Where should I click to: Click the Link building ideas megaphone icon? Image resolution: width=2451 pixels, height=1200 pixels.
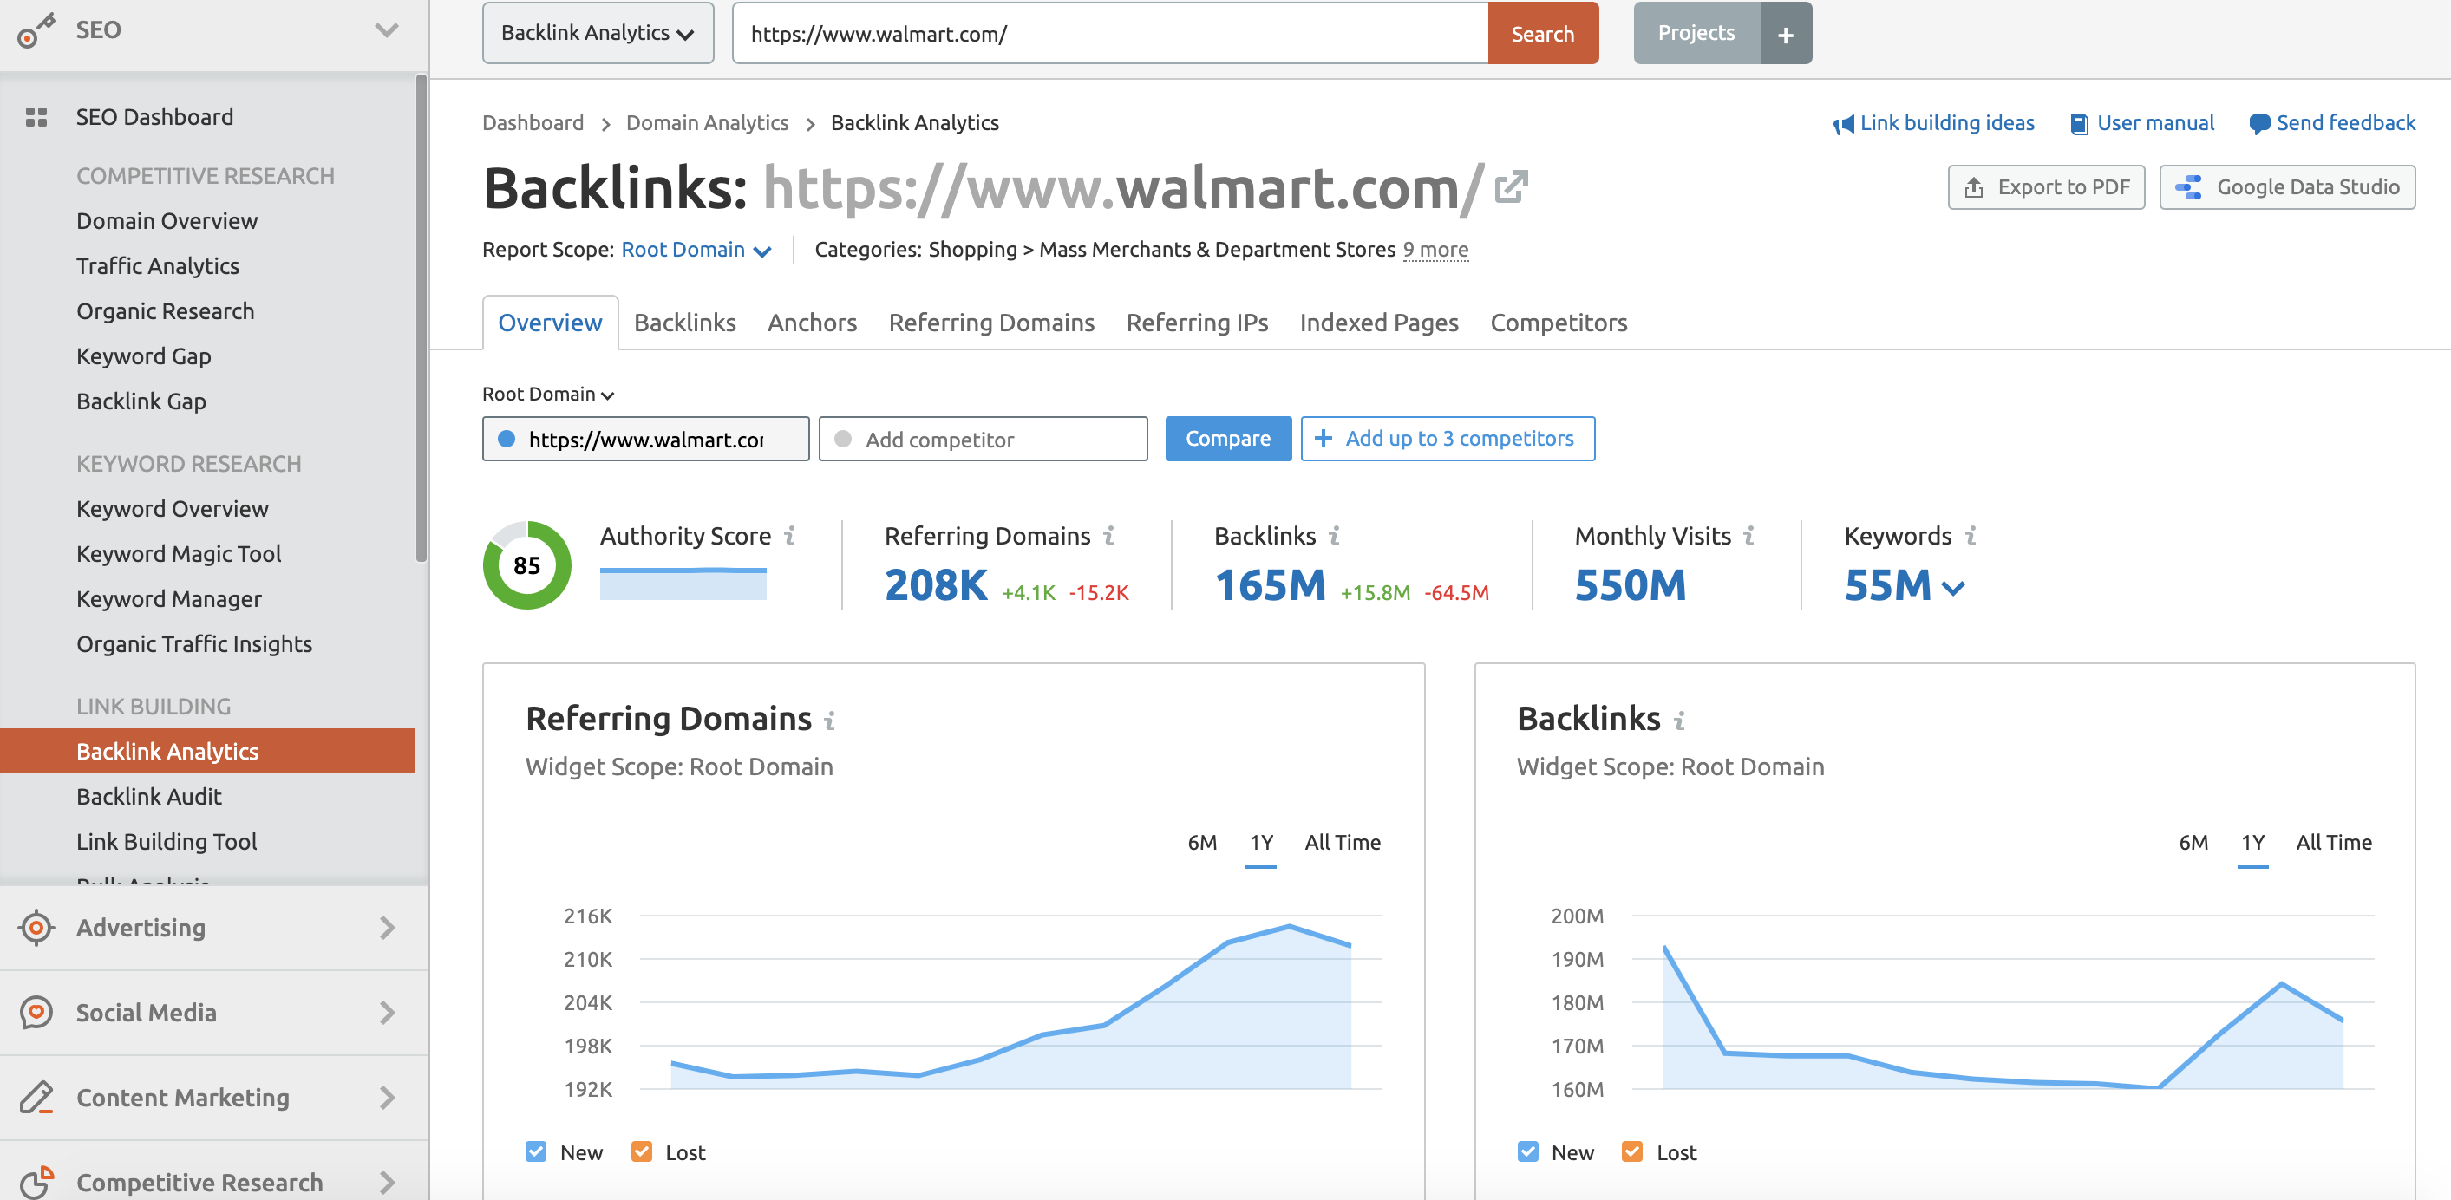[x=1843, y=124]
